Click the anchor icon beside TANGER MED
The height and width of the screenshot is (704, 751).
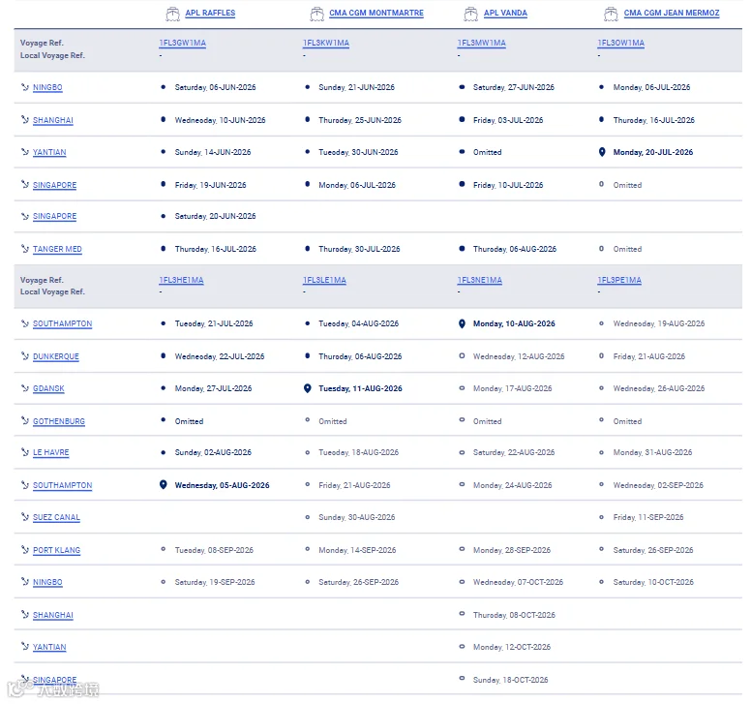(x=25, y=249)
